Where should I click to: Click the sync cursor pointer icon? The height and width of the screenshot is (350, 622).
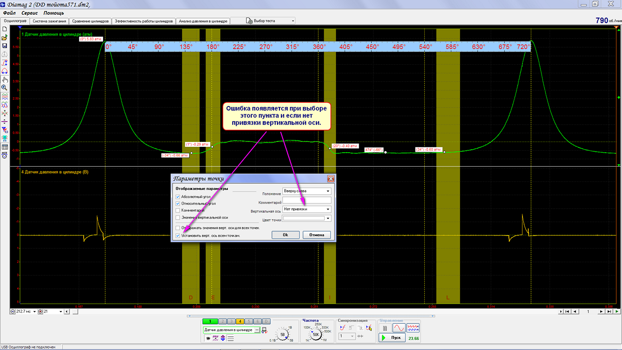click(x=369, y=328)
